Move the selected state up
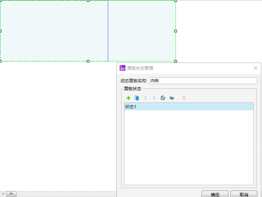The width and height of the screenshot is (262, 197). click(146, 98)
